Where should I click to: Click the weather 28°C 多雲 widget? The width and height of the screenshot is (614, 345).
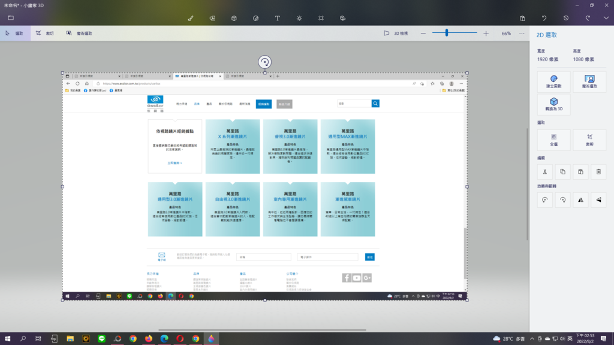[x=508, y=339]
